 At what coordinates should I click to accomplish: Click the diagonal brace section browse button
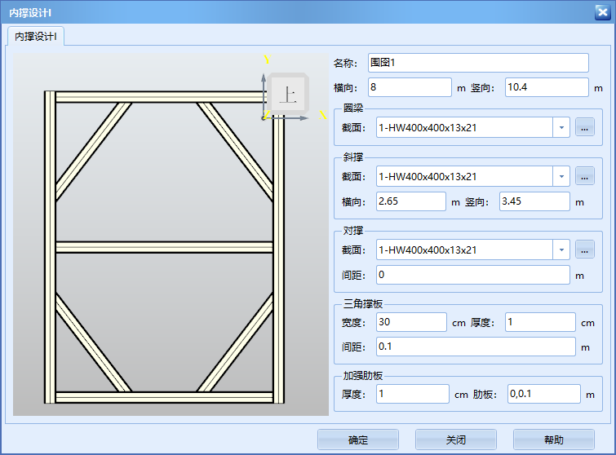click(584, 176)
